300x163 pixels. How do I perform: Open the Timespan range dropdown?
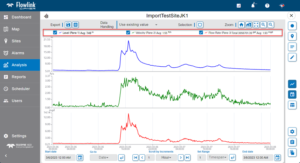click(218, 157)
